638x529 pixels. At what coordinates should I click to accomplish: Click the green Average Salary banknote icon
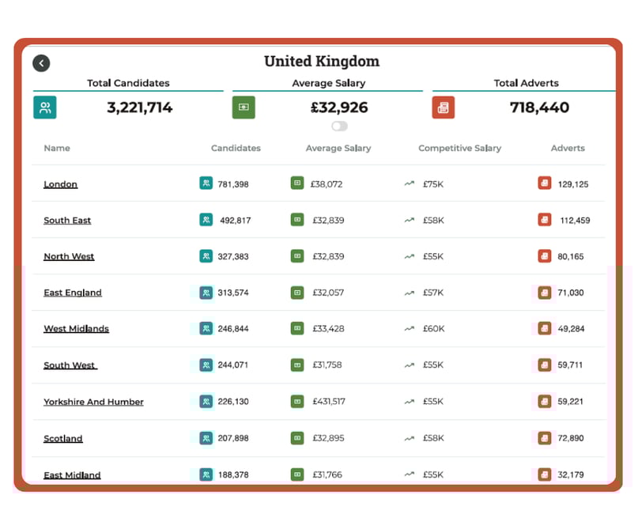pyautogui.click(x=243, y=107)
